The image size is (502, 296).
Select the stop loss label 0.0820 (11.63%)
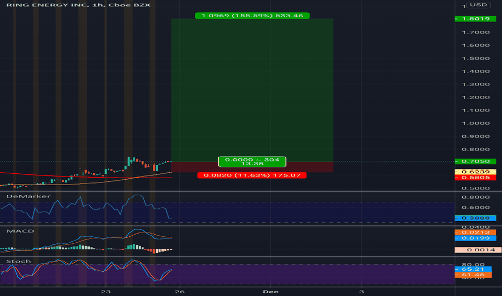(252, 175)
